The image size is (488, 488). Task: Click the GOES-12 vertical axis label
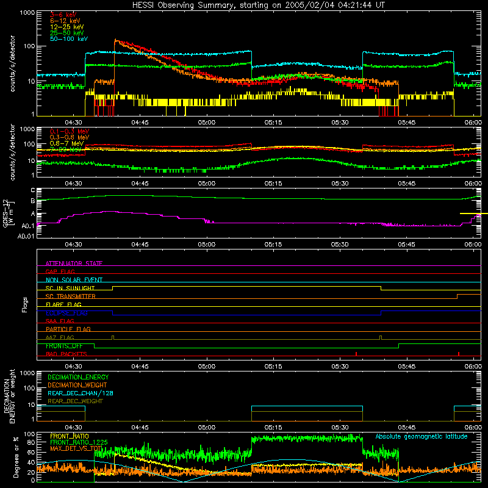[x=8, y=213]
